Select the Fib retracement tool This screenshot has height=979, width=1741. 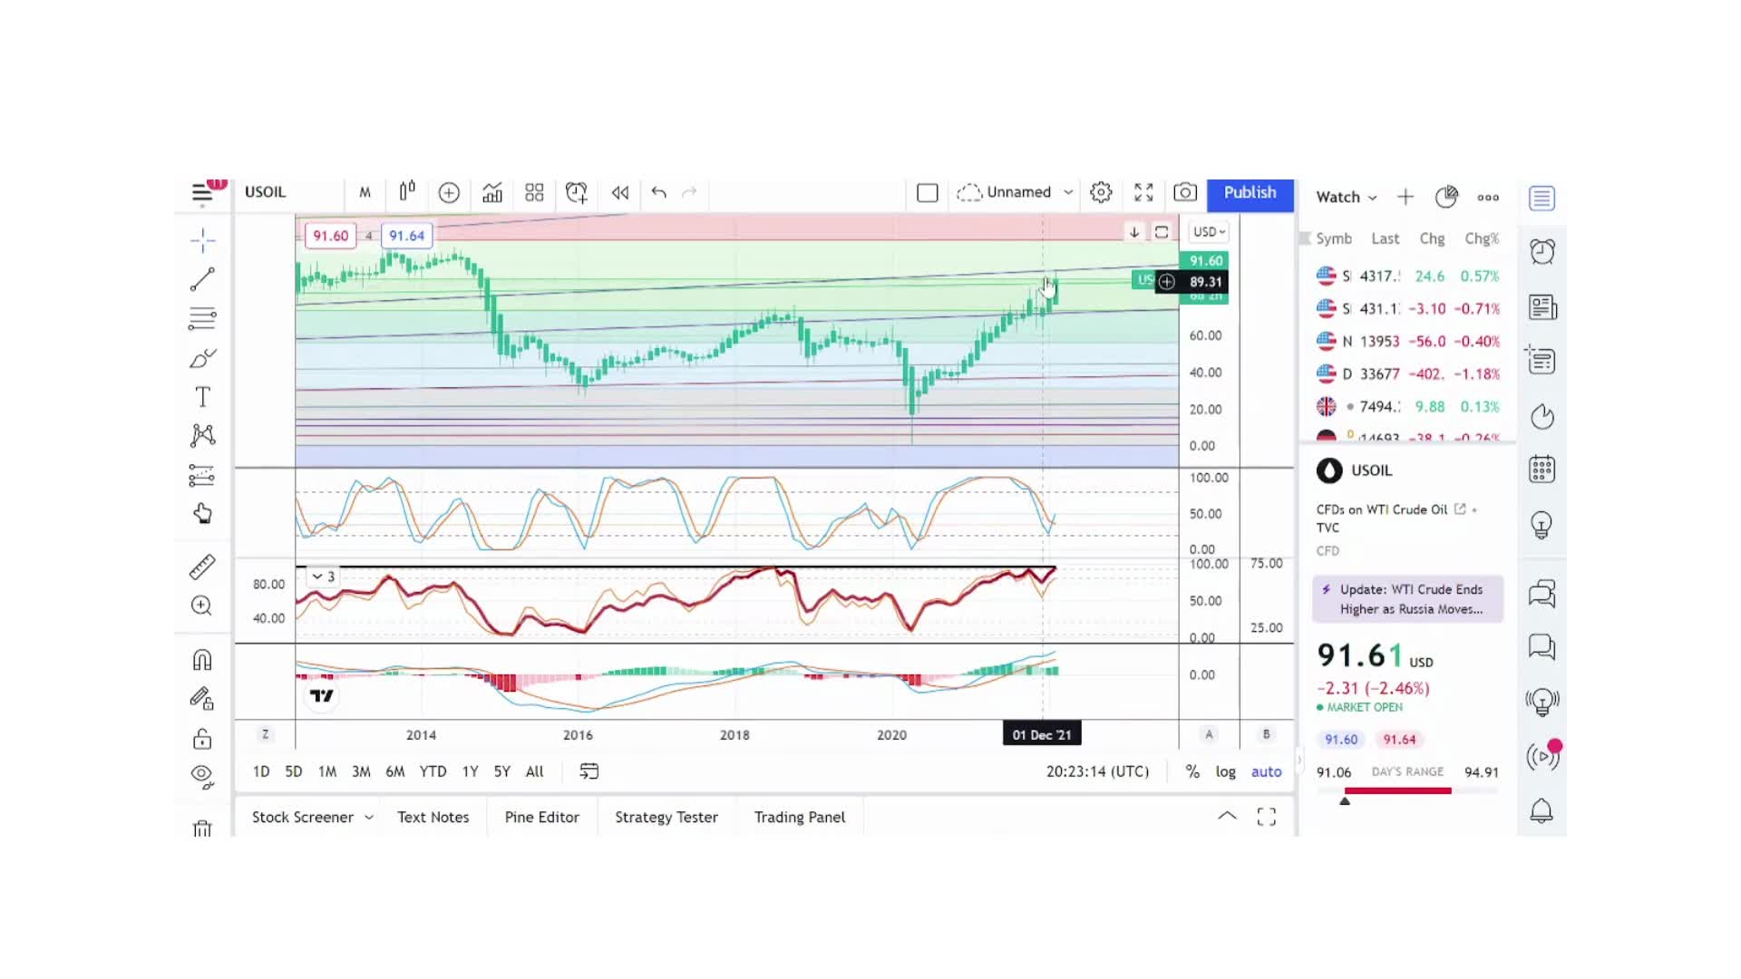[202, 318]
